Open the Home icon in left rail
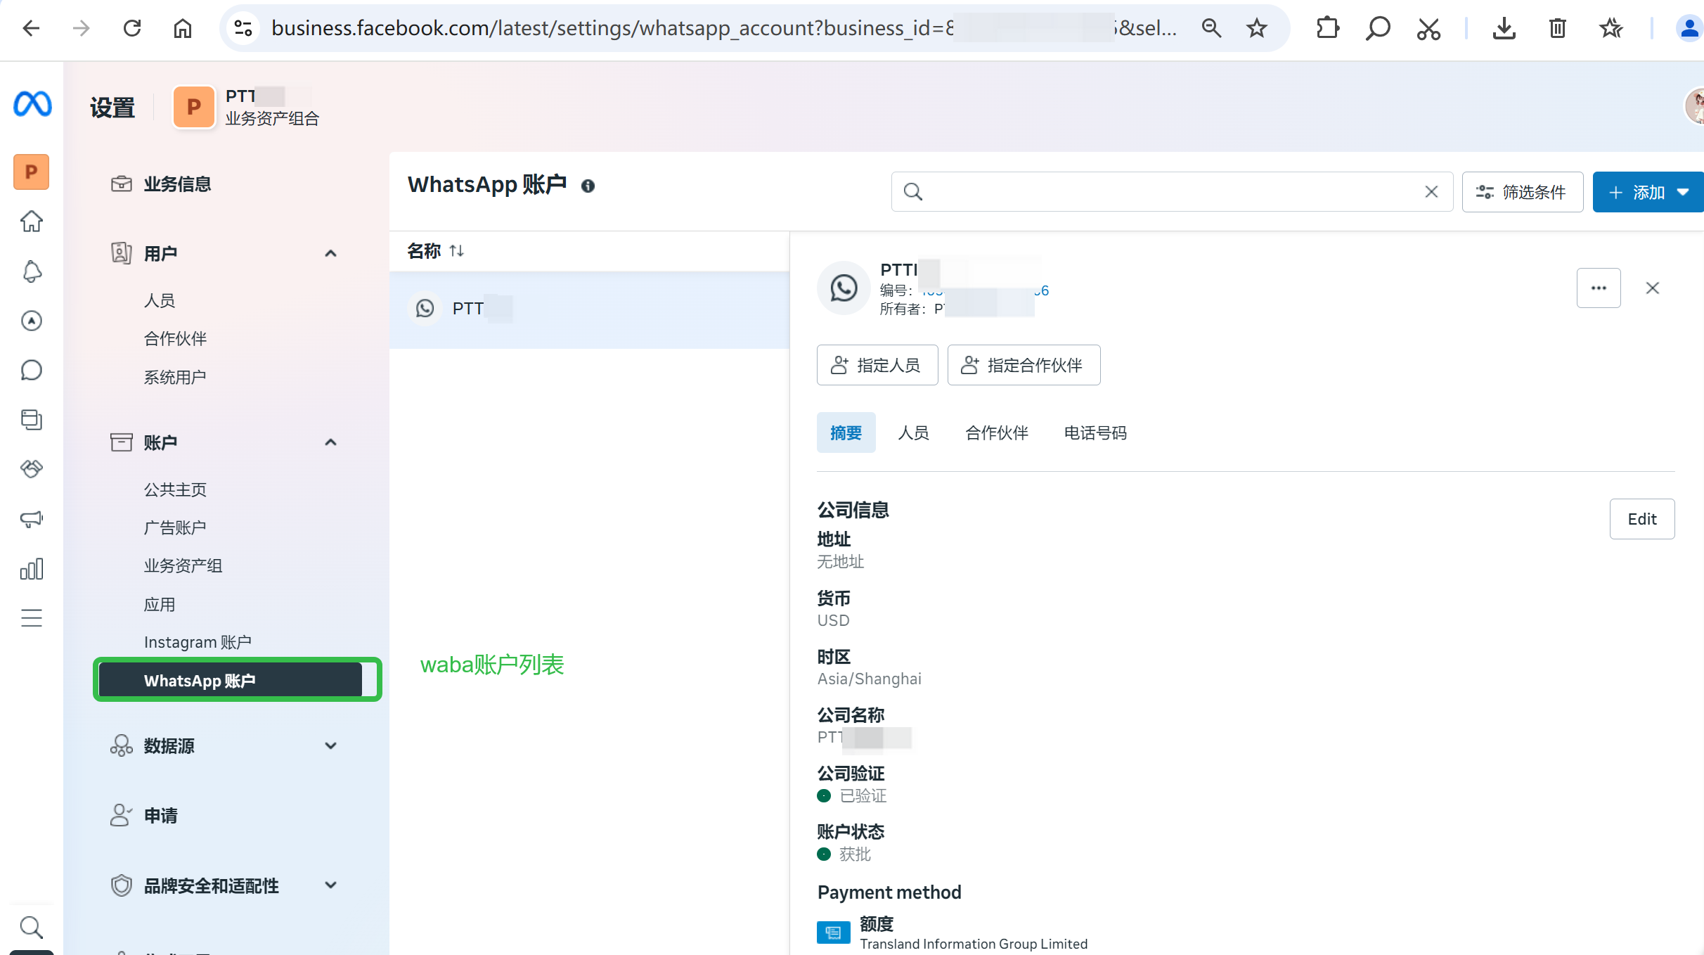This screenshot has width=1704, height=955. click(x=31, y=222)
